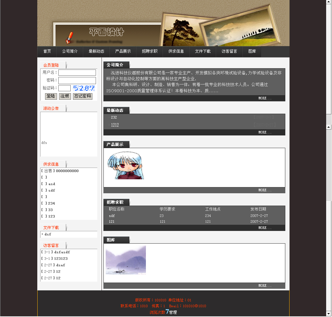Go to 首页 in the navigation bar
This screenshot has width=332, height=317.
tap(47, 51)
